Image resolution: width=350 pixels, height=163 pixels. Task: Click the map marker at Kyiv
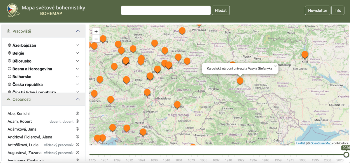coord(305,55)
